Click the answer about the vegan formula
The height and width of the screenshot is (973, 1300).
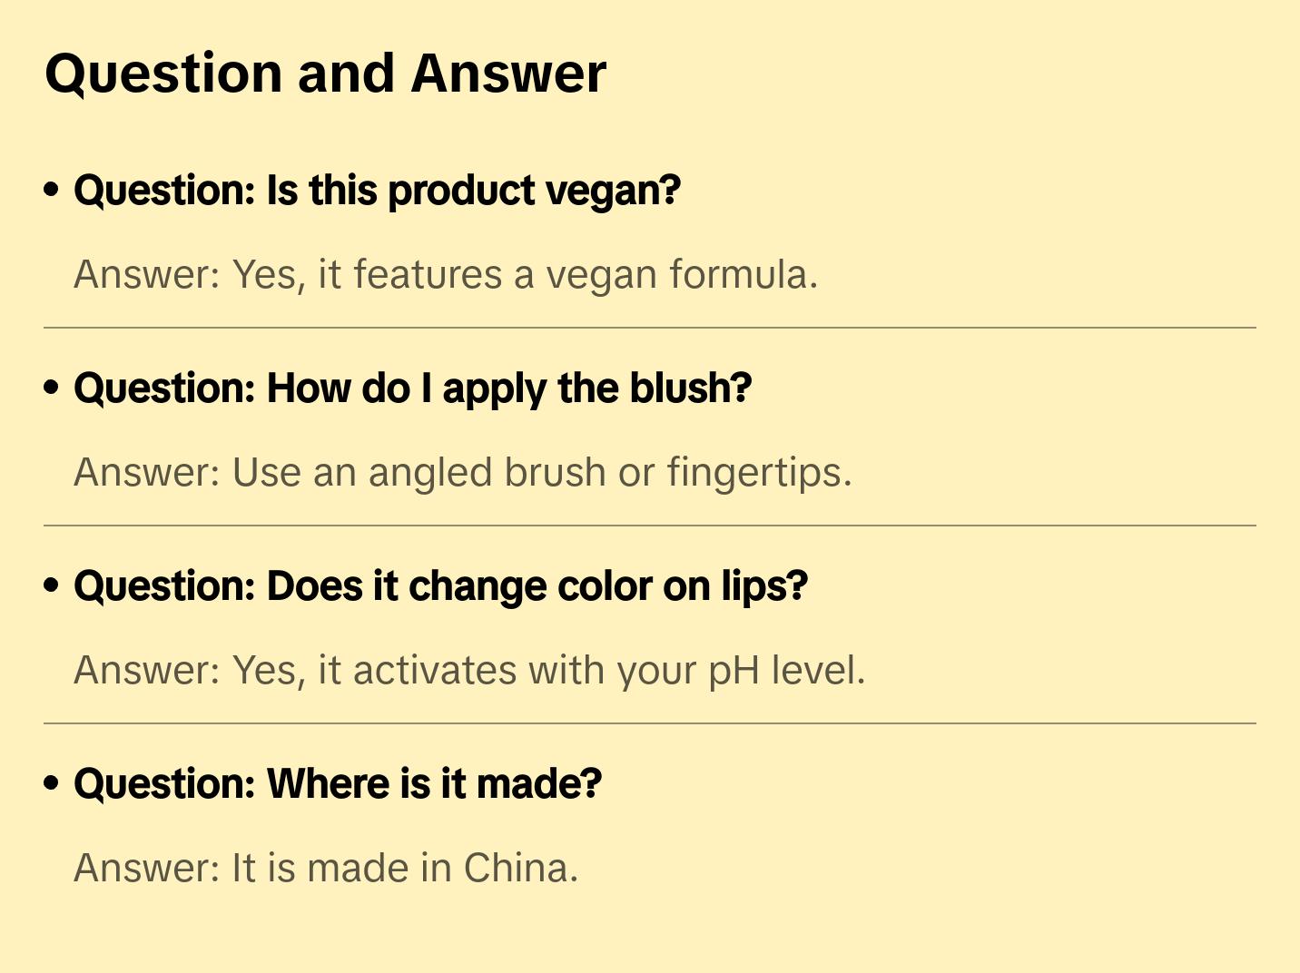point(446,275)
